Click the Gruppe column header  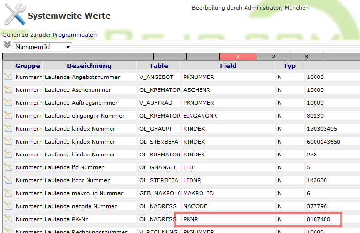[x=28, y=66]
